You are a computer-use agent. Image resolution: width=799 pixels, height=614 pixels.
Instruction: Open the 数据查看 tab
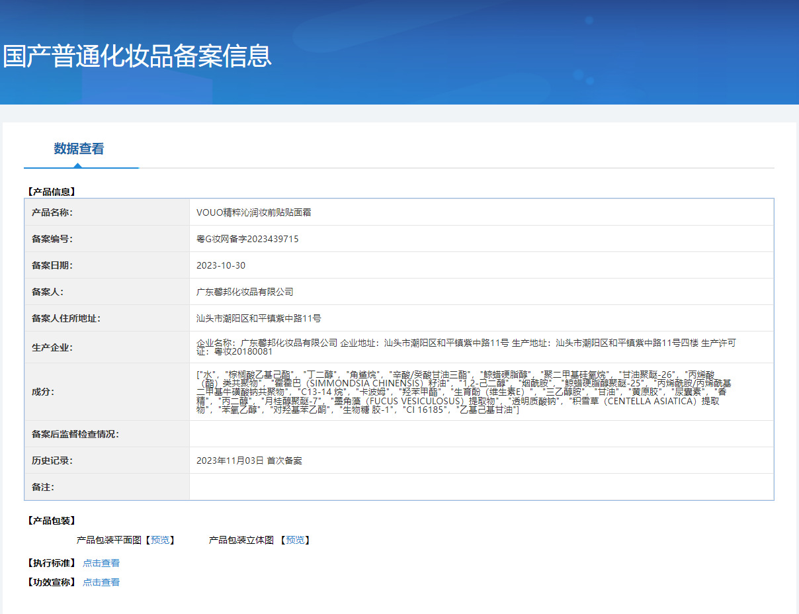point(79,149)
